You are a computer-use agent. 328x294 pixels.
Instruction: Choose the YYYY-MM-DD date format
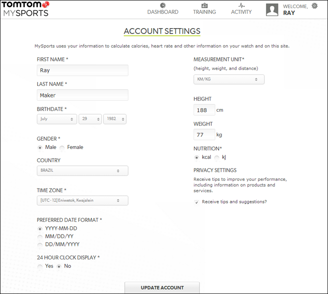40,229
